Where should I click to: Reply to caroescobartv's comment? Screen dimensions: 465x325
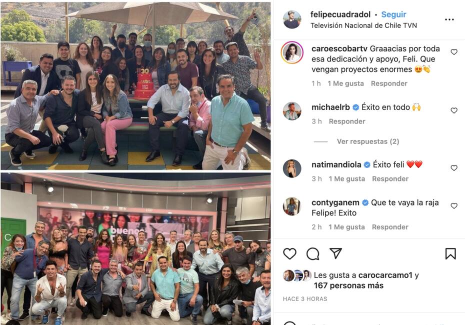tap(389, 83)
